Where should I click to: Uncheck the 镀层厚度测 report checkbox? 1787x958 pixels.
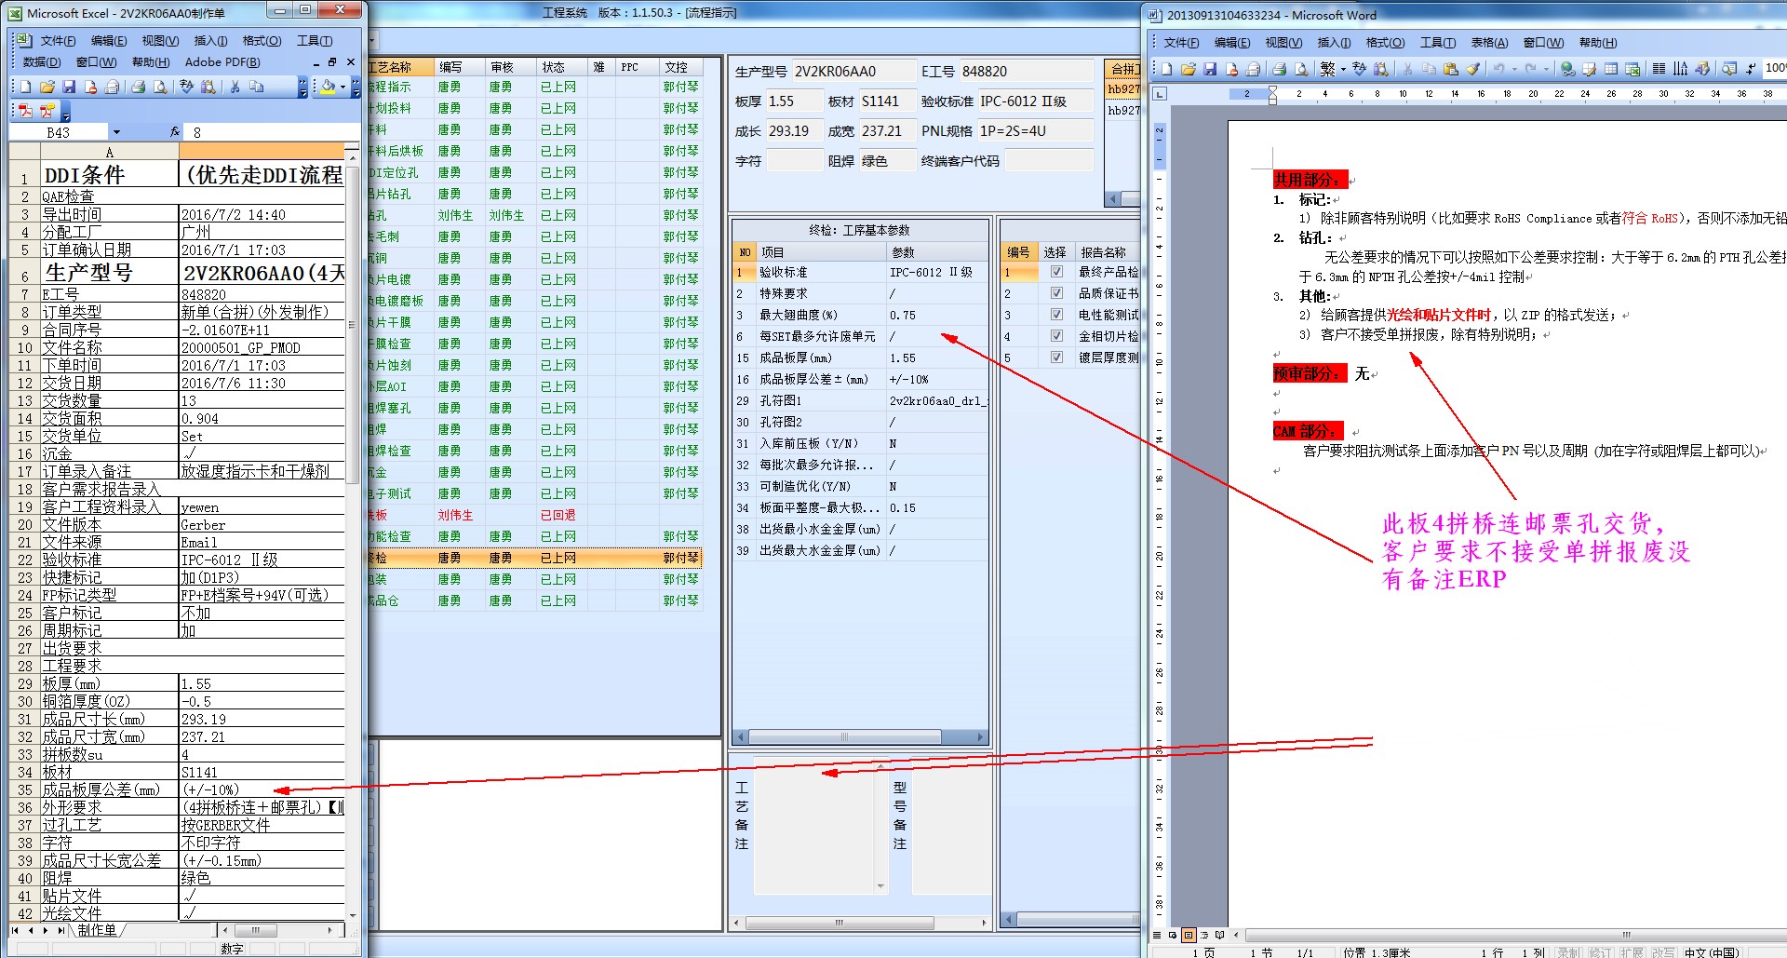[1056, 358]
